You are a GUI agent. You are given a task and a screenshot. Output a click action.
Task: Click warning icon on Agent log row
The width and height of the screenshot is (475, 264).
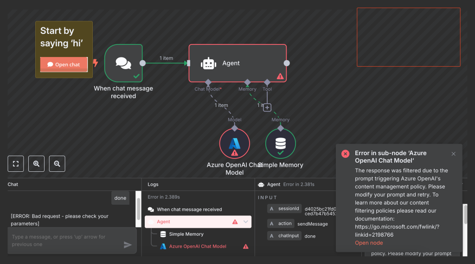tap(235, 222)
